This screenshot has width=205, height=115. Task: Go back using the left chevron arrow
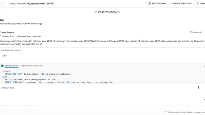pyautogui.click(x=3, y=4)
